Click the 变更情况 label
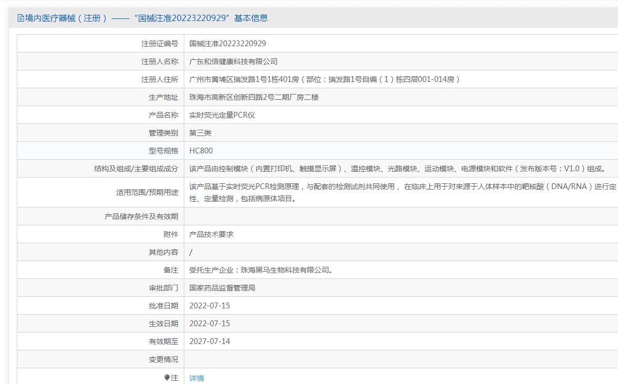 pyautogui.click(x=163, y=359)
